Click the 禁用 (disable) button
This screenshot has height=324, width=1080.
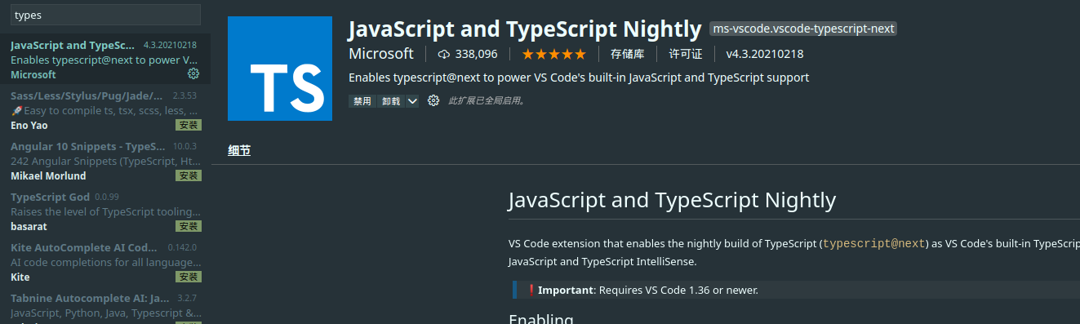[362, 101]
